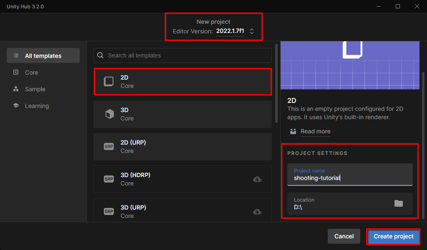Click the Core category square icon
Image resolution: width=427 pixels, height=250 pixels.
(x=16, y=72)
